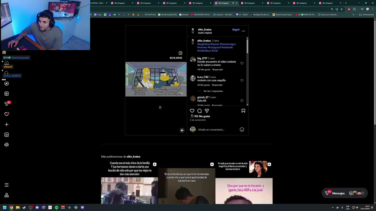Like the post with the heart icon
This screenshot has width=376, height=211.
192,111
